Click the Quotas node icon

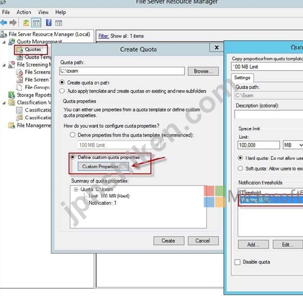click(x=20, y=50)
